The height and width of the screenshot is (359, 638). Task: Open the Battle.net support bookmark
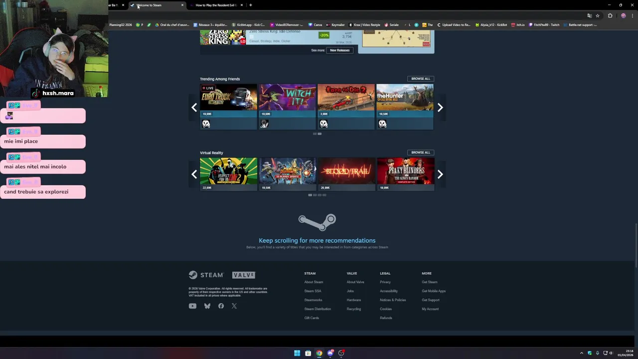click(580, 25)
